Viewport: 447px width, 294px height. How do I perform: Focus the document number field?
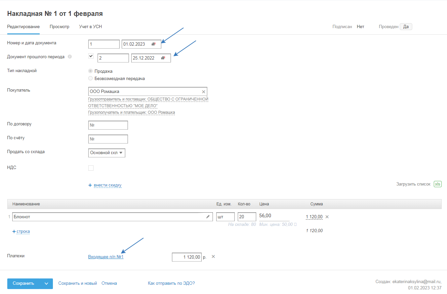click(x=104, y=44)
